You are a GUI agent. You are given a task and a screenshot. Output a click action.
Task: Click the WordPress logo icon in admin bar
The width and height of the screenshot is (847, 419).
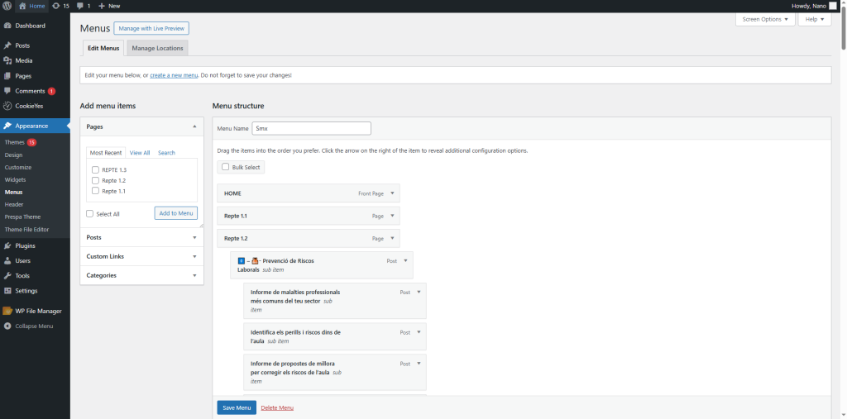(7, 6)
